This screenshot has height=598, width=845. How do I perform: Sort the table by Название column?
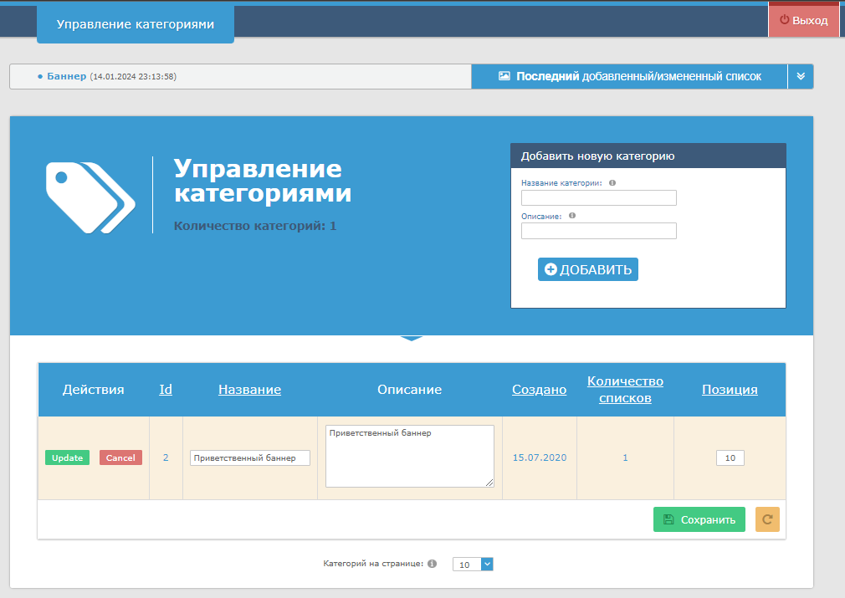(x=249, y=390)
